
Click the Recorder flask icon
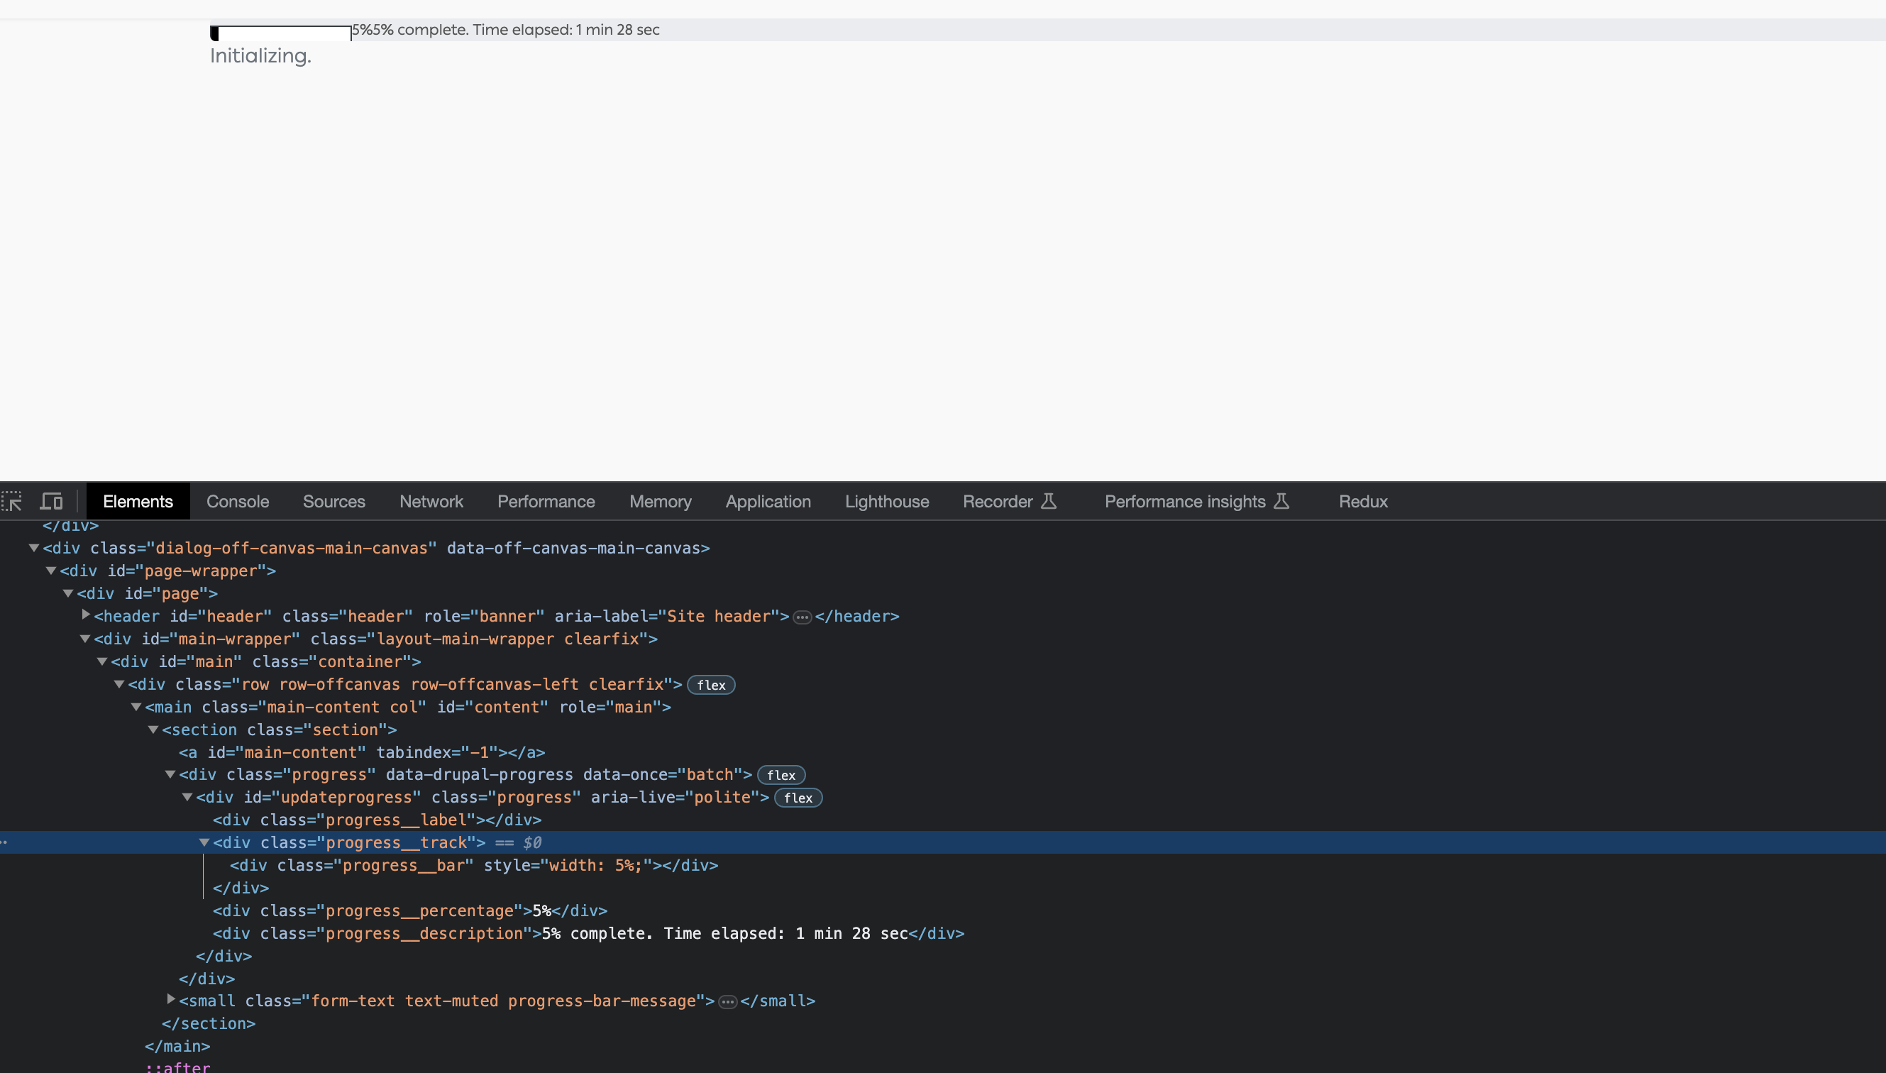(x=1048, y=502)
